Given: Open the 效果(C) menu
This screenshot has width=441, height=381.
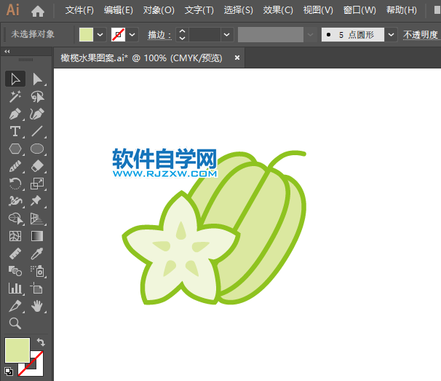Looking at the screenshot, I should tap(277, 11).
